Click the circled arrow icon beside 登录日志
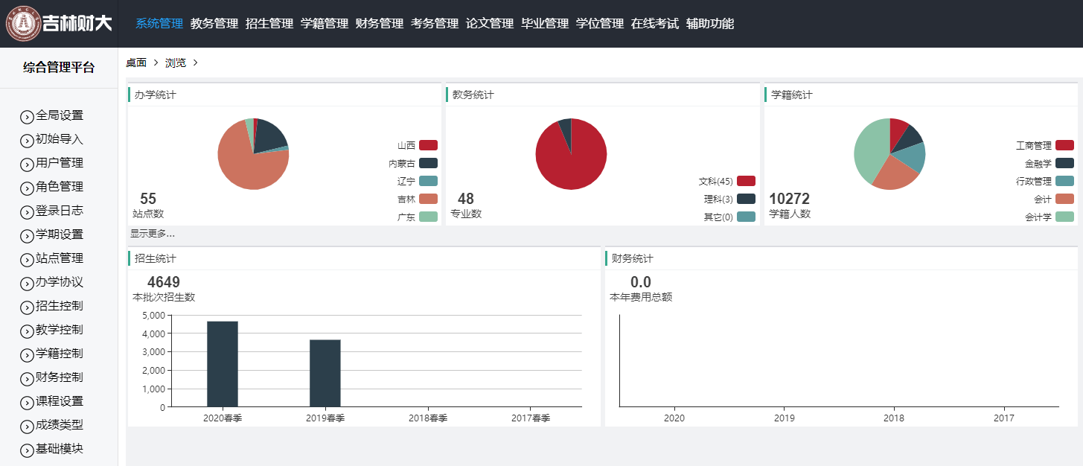The image size is (1083, 466). tap(27, 211)
